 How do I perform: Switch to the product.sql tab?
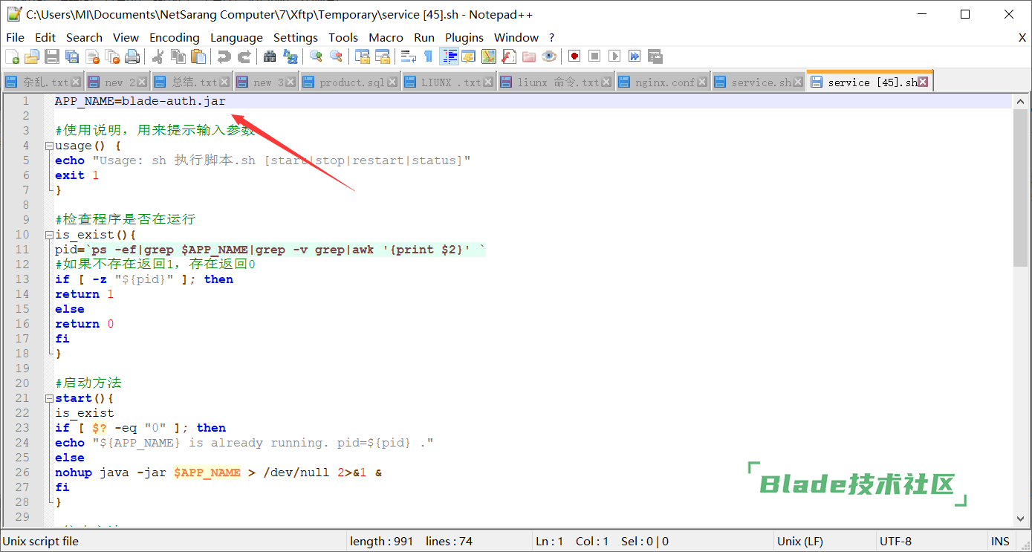tap(350, 82)
